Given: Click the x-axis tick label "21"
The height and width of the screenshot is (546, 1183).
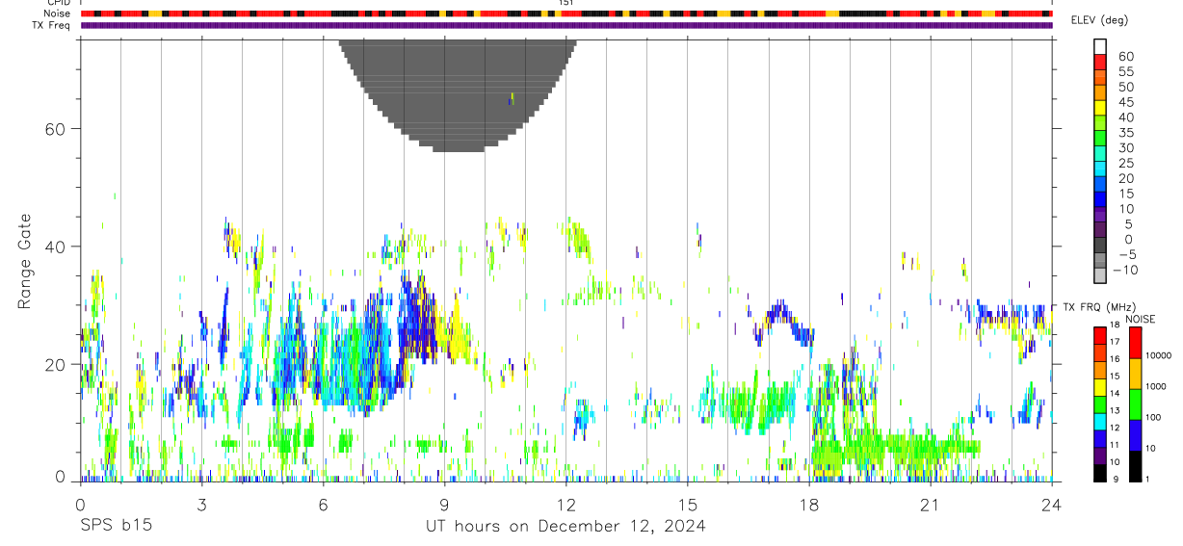Looking at the screenshot, I should [x=931, y=505].
